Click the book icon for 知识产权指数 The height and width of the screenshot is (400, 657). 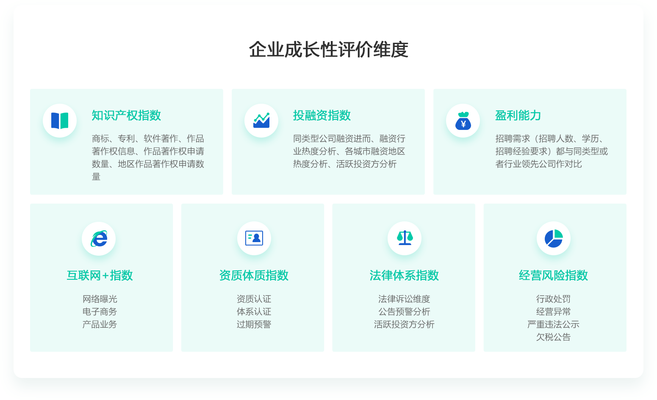pos(60,121)
